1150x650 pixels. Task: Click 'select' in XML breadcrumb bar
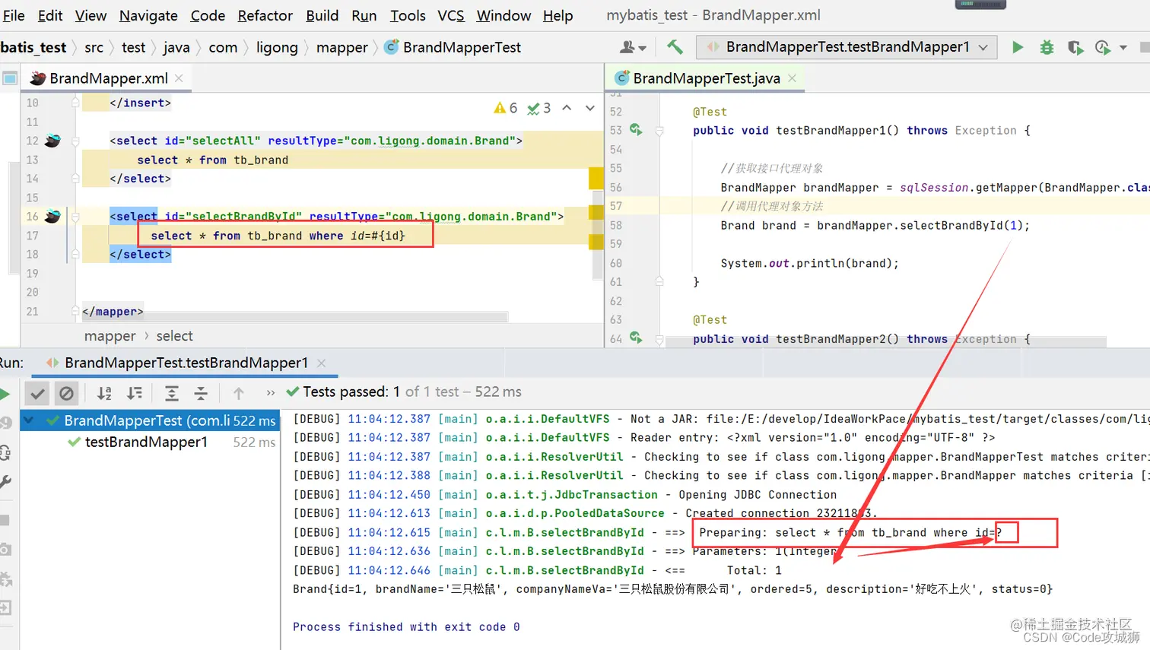(x=174, y=336)
